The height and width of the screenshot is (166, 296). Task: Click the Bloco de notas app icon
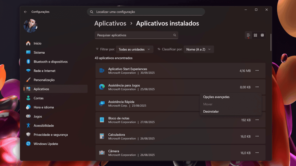click(x=102, y=120)
